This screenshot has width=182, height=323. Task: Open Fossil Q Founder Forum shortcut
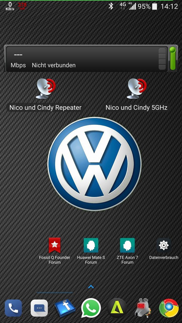pyautogui.click(x=54, y=251)
